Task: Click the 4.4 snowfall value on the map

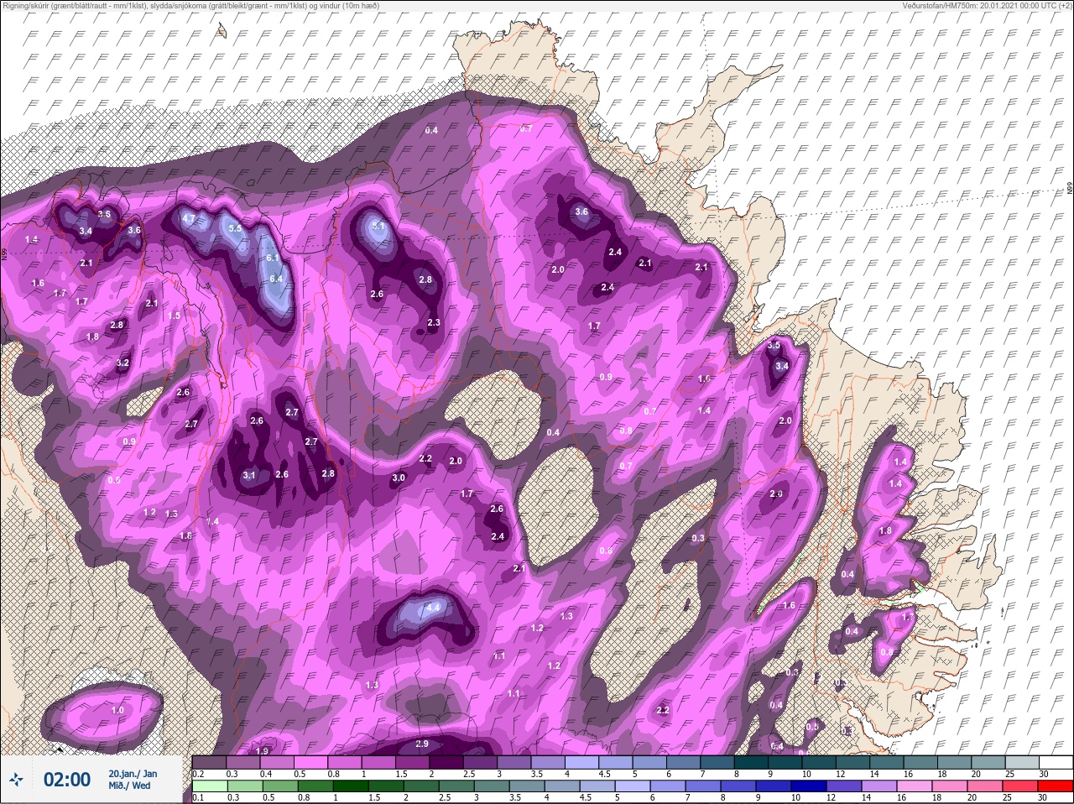Action: pos(434,607)
